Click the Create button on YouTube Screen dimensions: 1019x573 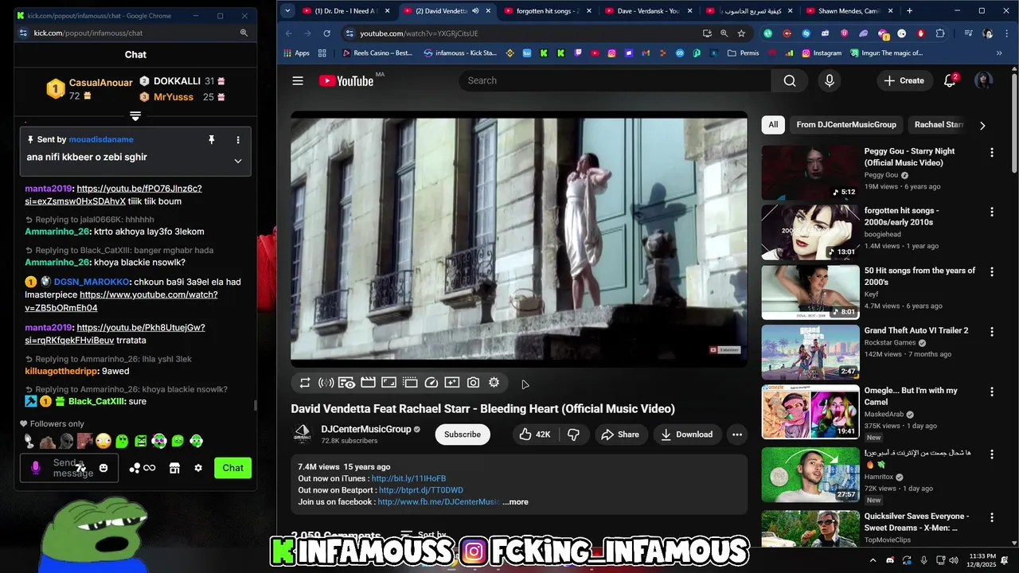pos(904,80)
